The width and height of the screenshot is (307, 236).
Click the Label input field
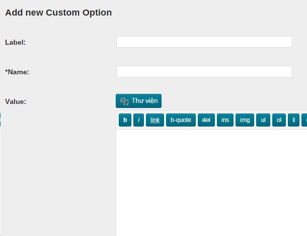point(204,42)
